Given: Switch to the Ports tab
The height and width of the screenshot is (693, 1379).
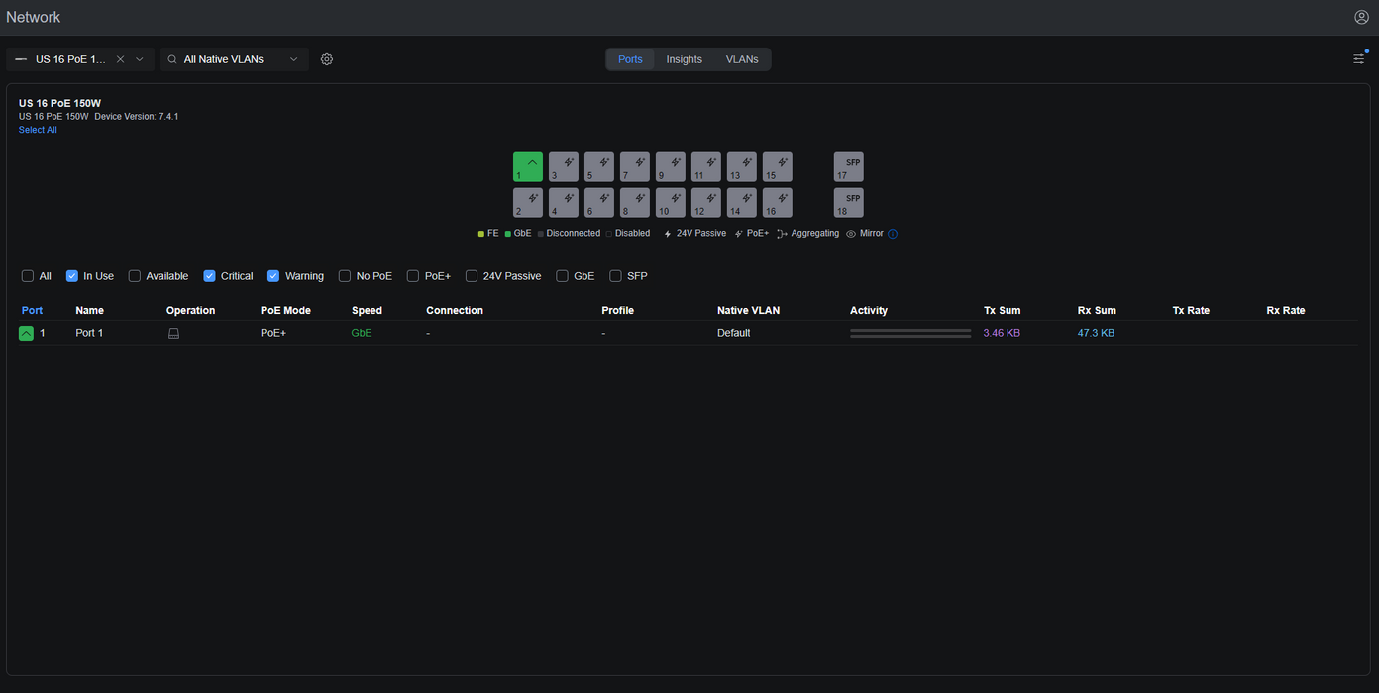Looking at the screenshot, I should 630,59.
